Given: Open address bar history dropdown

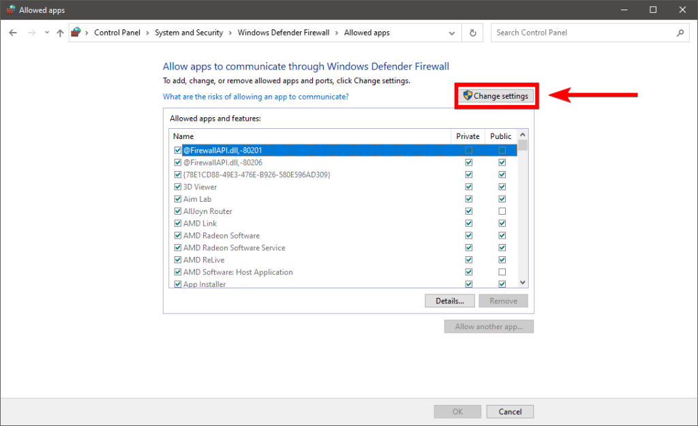Looking at the screenshot, I should click(452, 33).
